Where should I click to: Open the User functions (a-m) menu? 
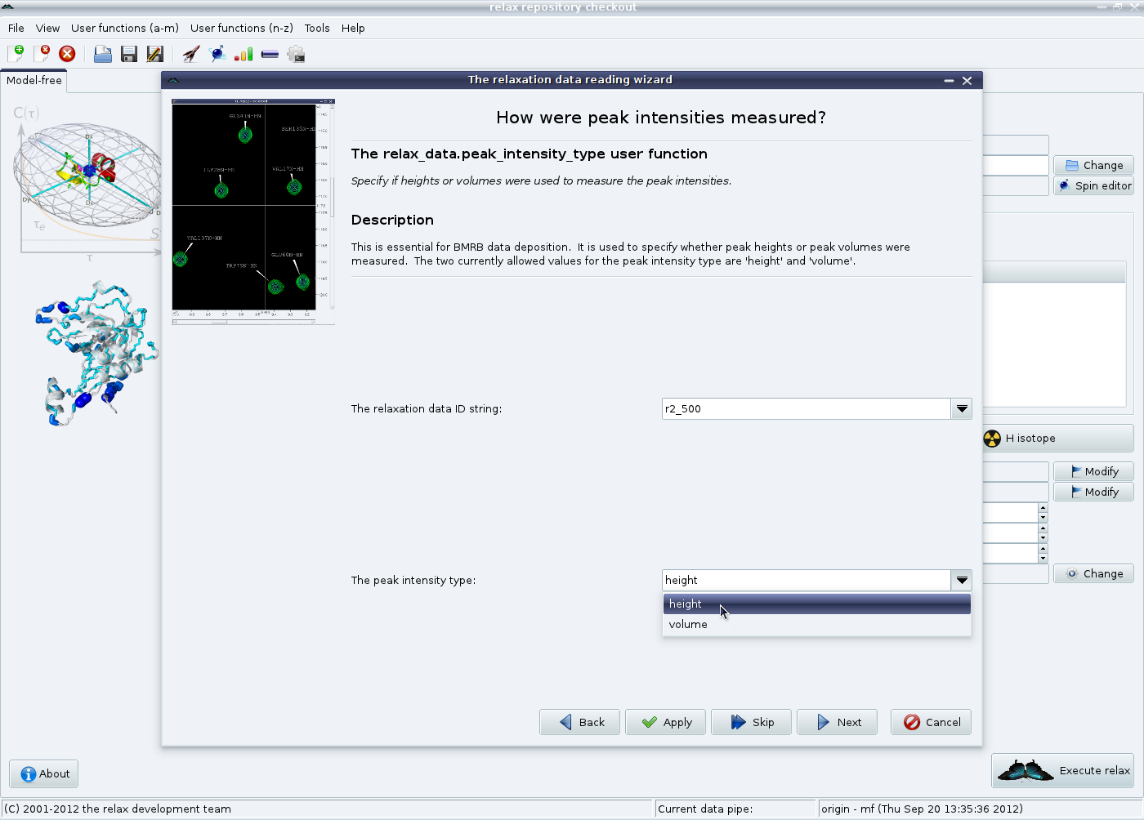click(124, 28)
